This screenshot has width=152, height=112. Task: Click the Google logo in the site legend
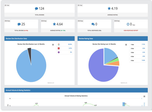point(59,44)
